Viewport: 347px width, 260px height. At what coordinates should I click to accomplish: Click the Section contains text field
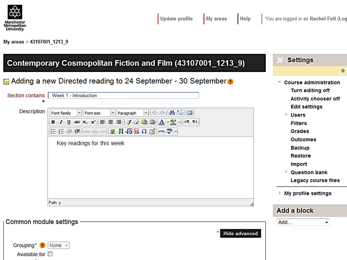click(123, 96)
